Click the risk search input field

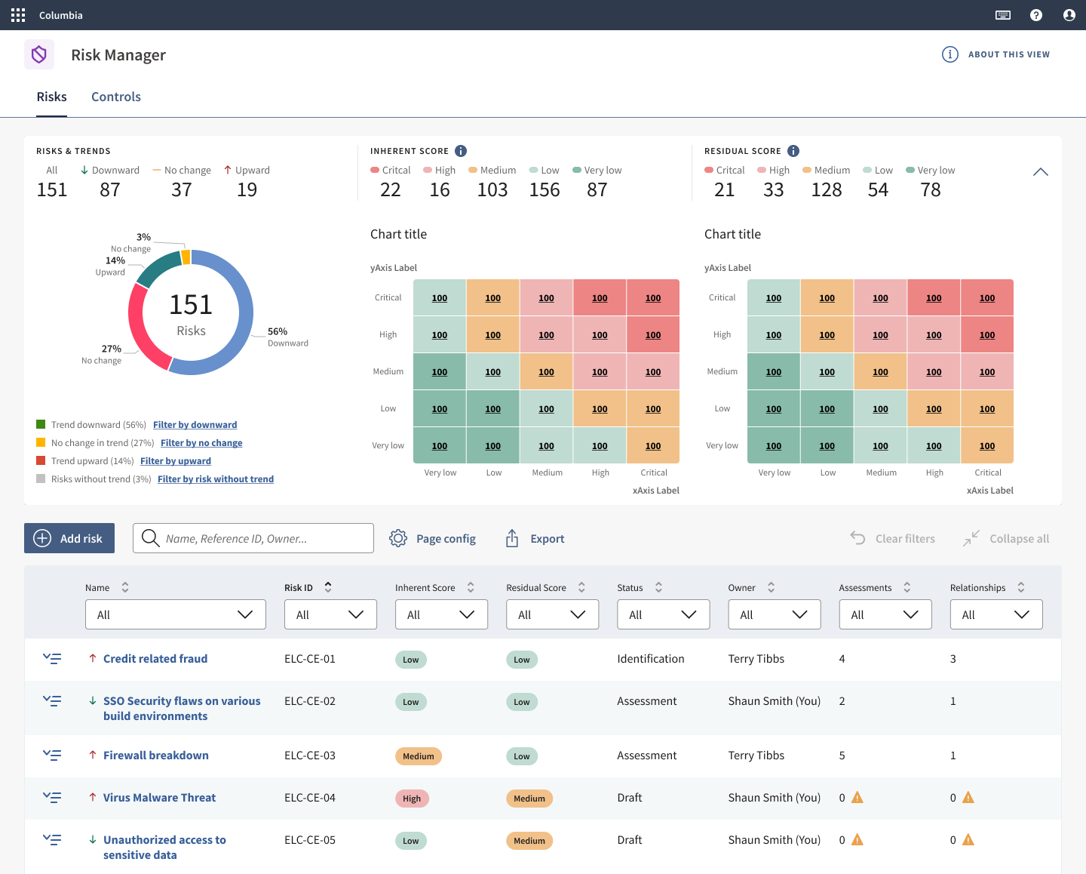(253, 538)
